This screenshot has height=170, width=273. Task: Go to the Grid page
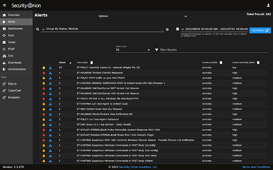click(x=16, y=56)
